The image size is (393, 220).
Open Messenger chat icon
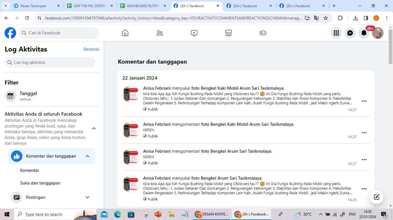[350, 33]
